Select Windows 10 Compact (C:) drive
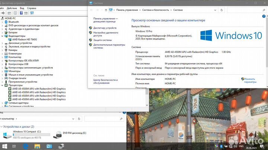The width and height of the screenshot is (268, 150). (27, 134)
